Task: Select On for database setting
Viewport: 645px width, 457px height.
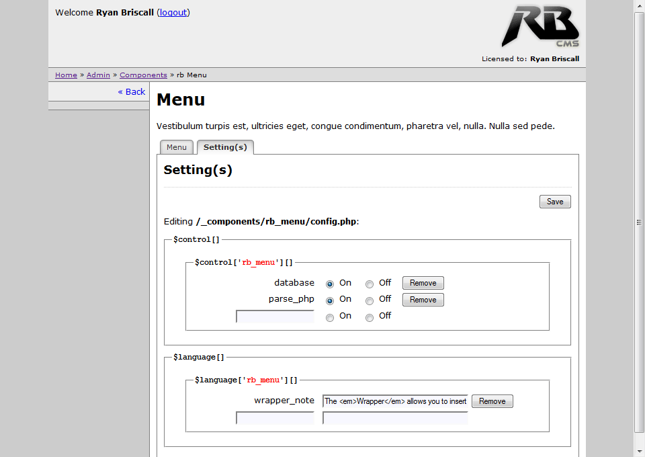Action: click(330, 284)
